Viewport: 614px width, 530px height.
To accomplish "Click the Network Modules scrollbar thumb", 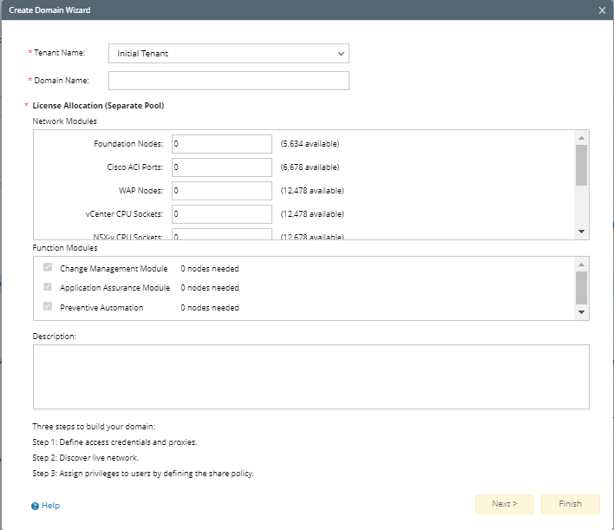I will coord(581,165).
